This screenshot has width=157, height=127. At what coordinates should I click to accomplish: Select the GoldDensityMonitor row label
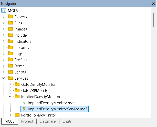(38, 84)
